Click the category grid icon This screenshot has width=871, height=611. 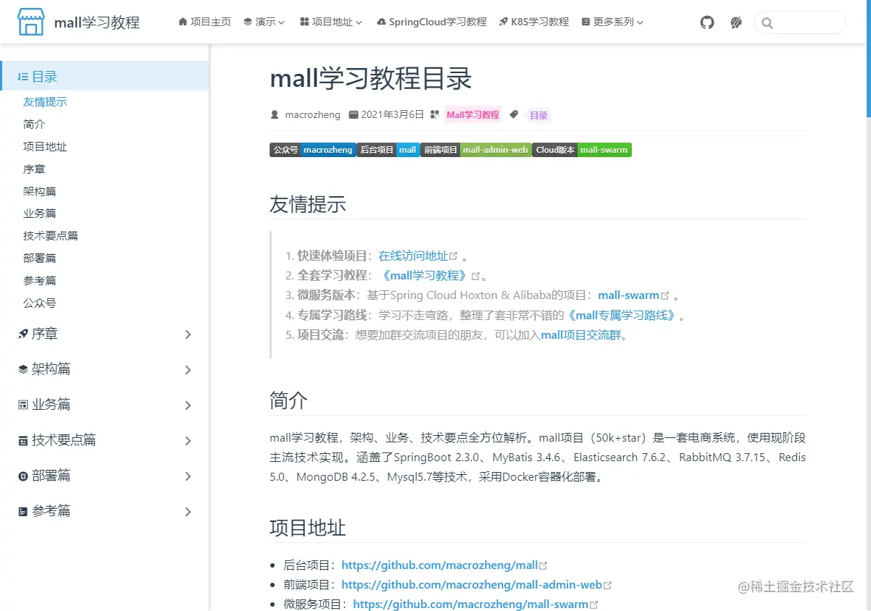[x=435, y=114]
